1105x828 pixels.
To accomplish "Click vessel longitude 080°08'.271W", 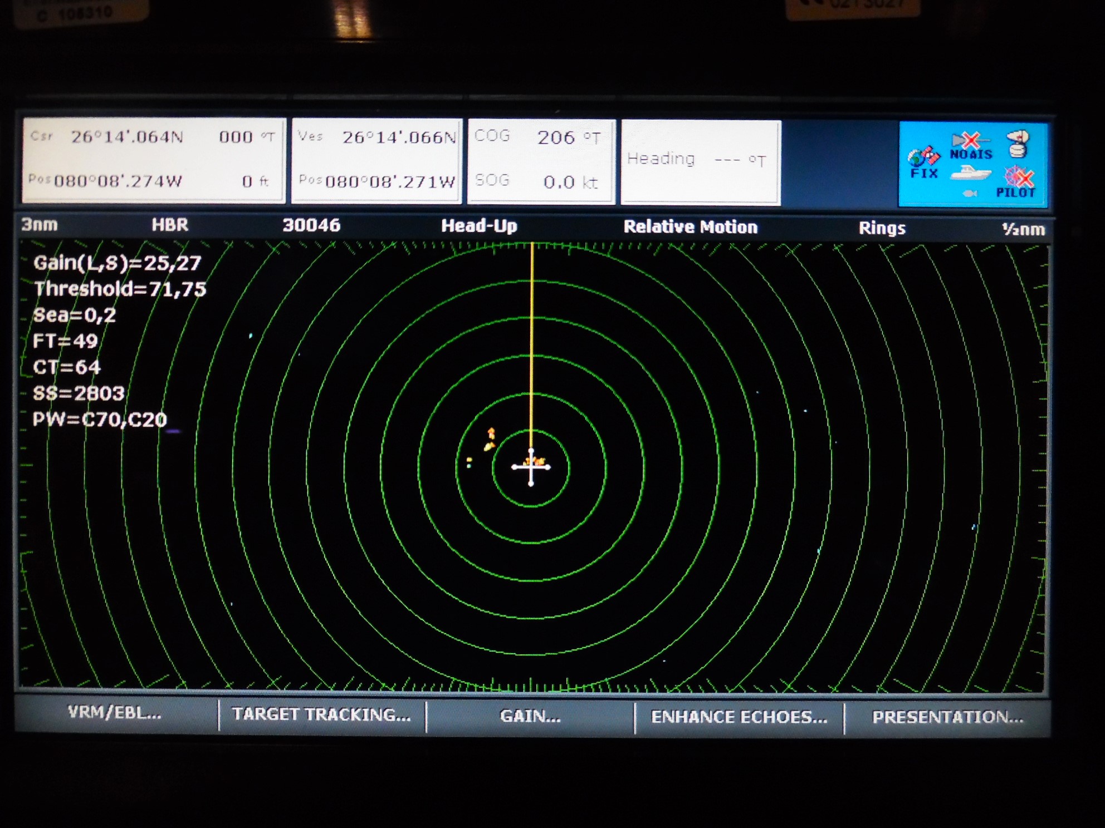I will pos(390,181).
